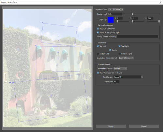The width and height of the screenshot is (163, 132).
Task: Enable the Bottom Right track line
Action: click(x=119, y=54)
